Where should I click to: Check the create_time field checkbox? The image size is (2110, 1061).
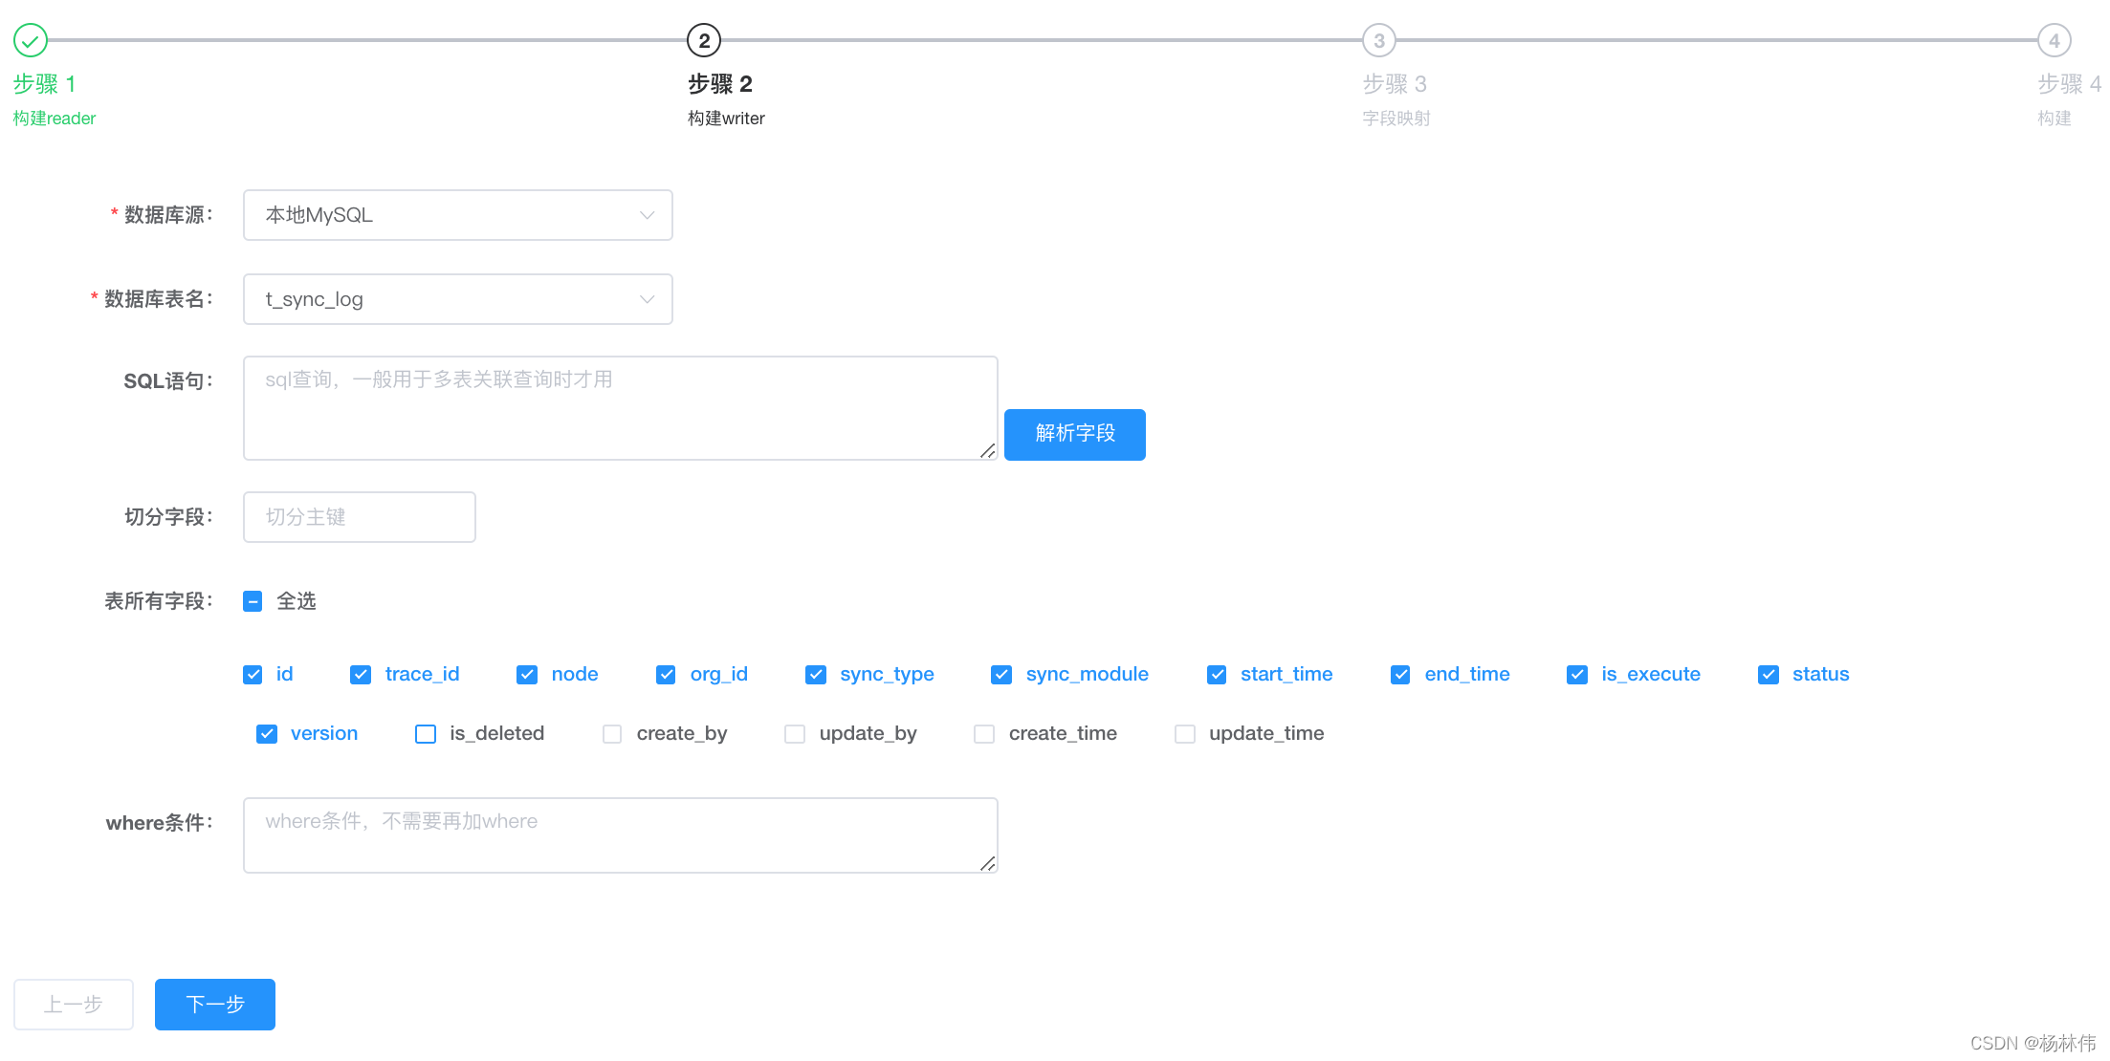coord(983,733)
